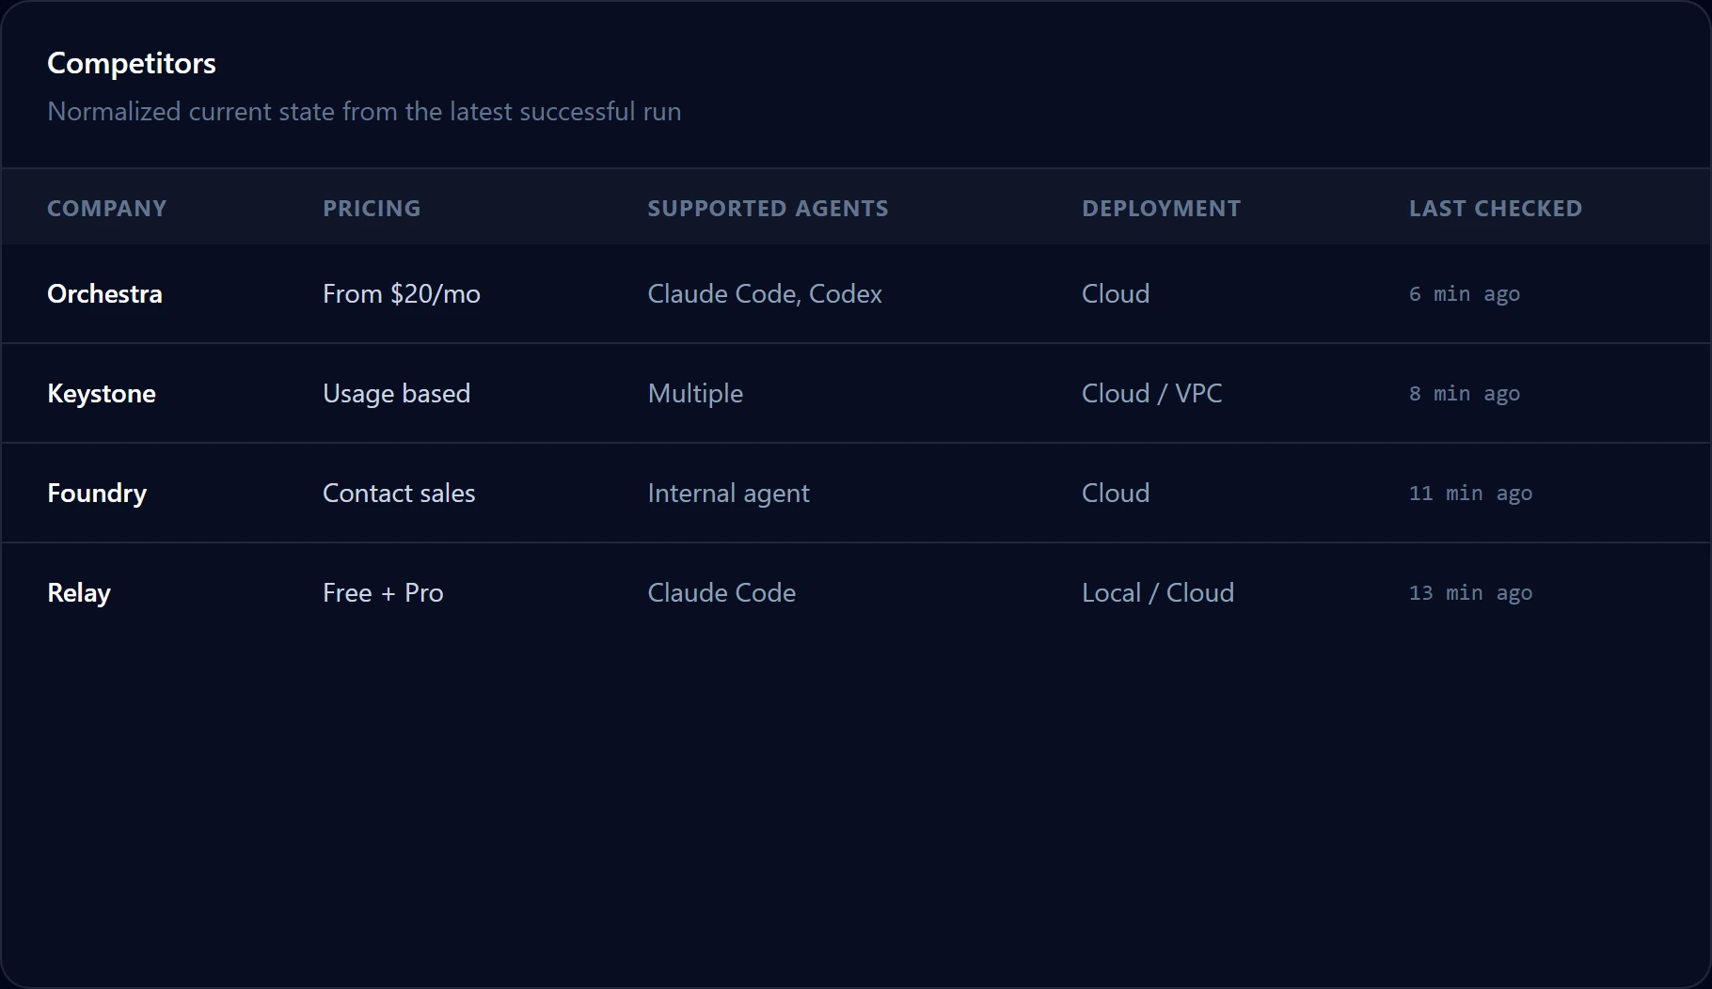Click the 'Multiple' supported agents cell
1712x989 pixels.
point(695,393)
